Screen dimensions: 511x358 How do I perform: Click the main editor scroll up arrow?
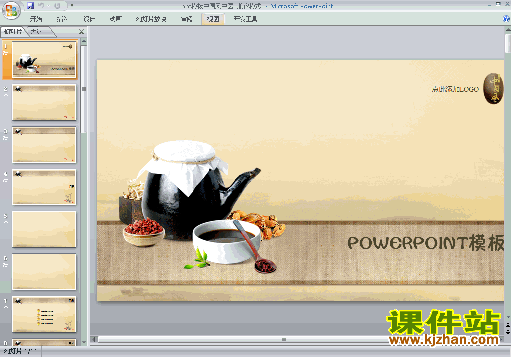[508, 30]
